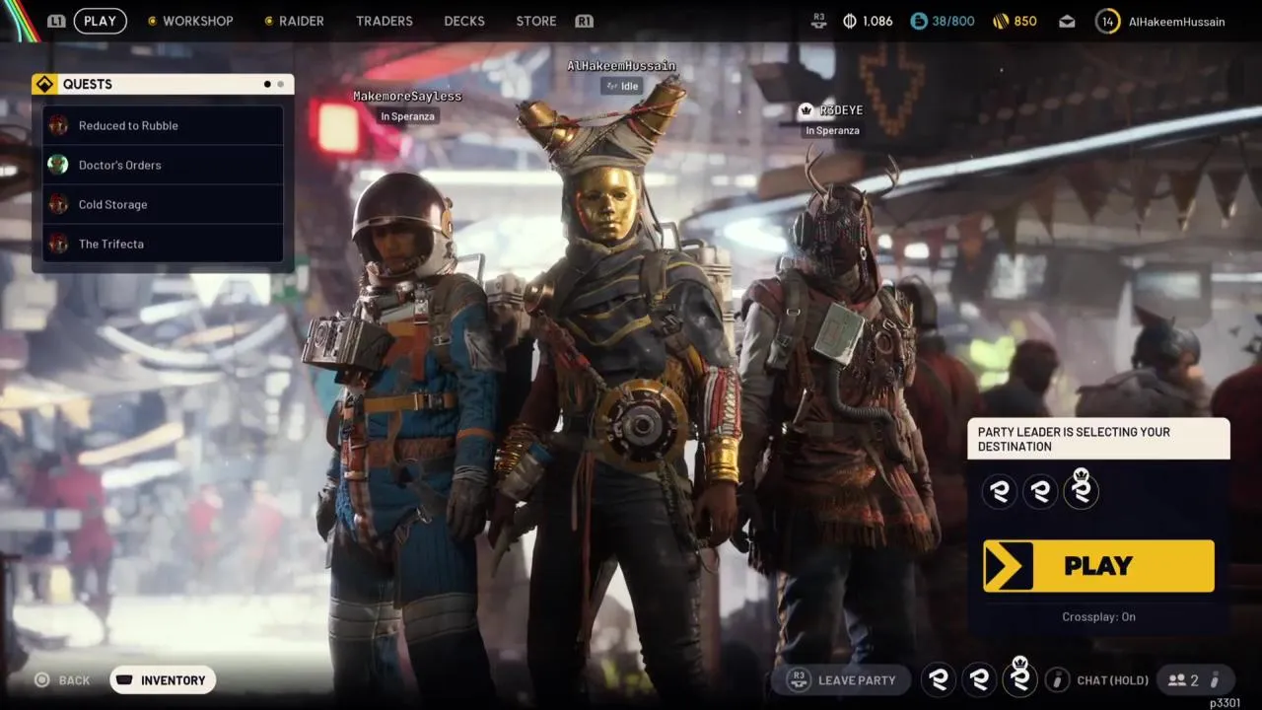Click the second party member icon above PLAY
This screenshot has width=1262, height=710.
(1040, 491)
